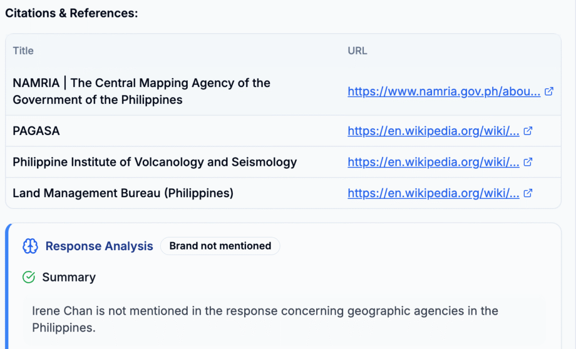Open the Wikipedia link in the Volcanology row
The image size is (576, 349).
[x=434, y=162]
